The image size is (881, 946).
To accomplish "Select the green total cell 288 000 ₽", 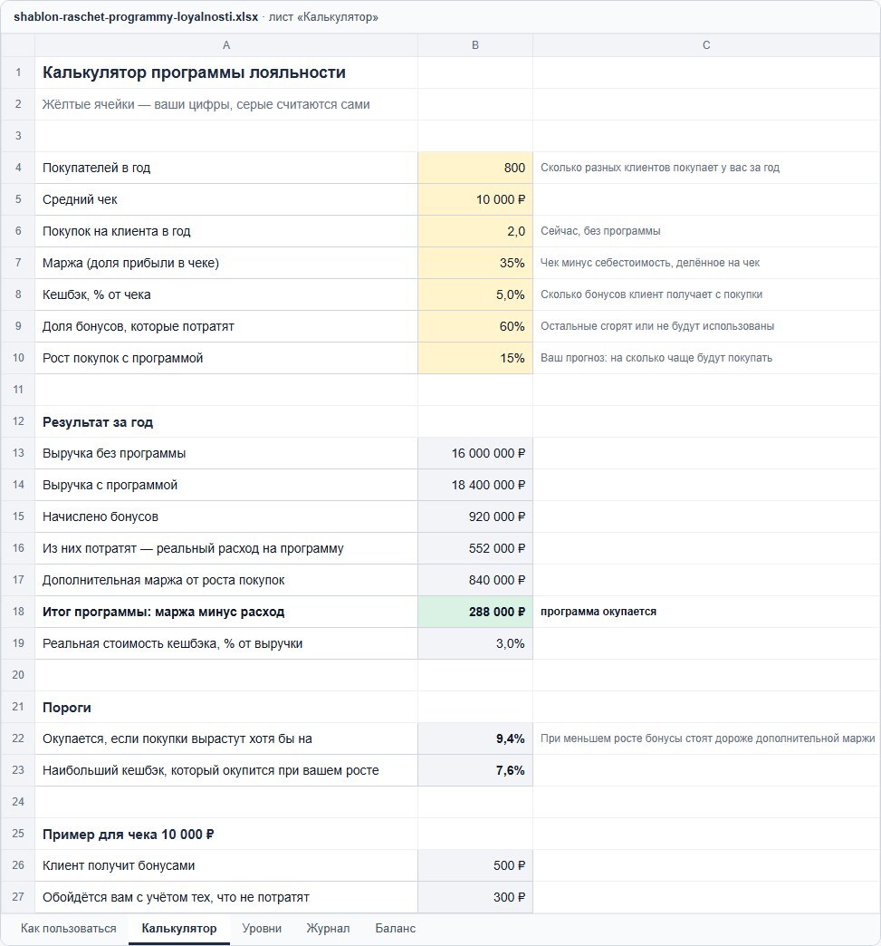I will point(475,612).
